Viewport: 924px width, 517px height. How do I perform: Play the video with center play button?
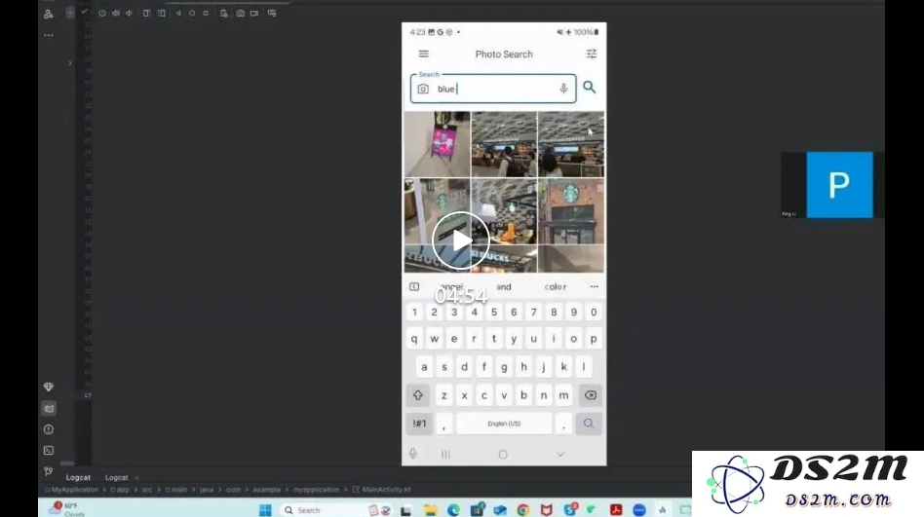click(x=461, y=240)
